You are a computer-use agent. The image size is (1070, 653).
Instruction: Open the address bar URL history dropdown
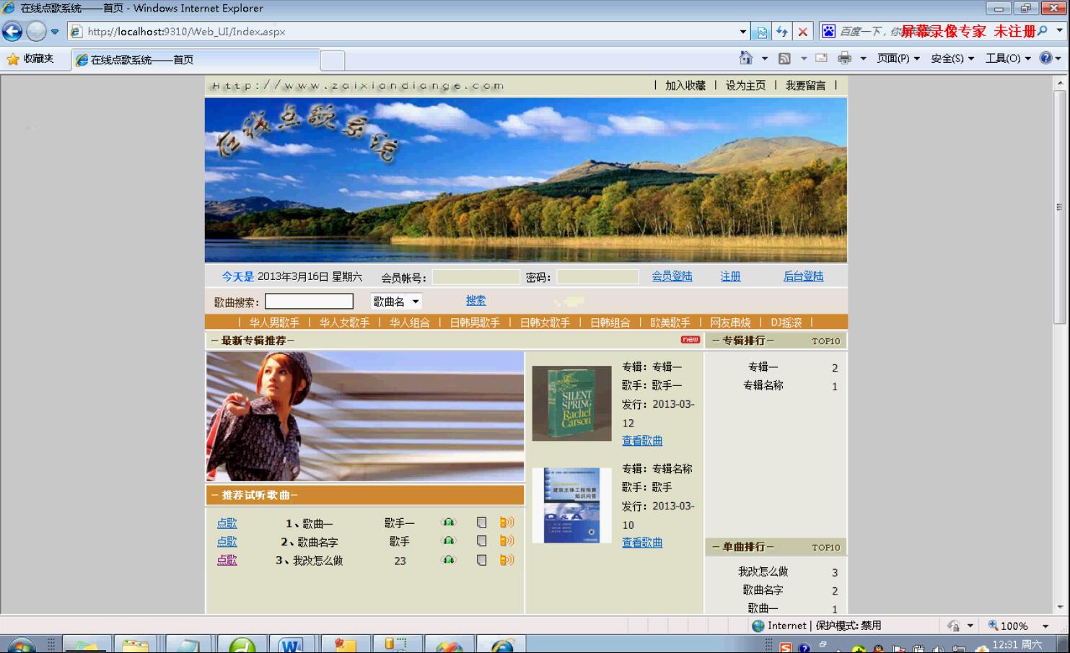pyautogui.click(x=743, y=32)
